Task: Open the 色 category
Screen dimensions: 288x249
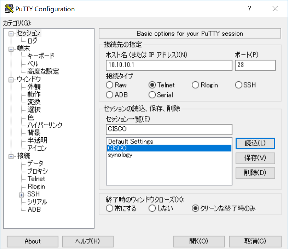Action: tap(31, 117)
